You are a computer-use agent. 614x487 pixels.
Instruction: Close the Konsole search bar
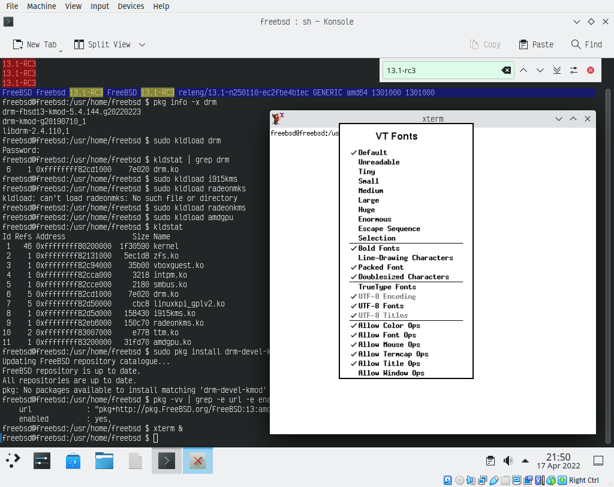(x=591, y=70)
